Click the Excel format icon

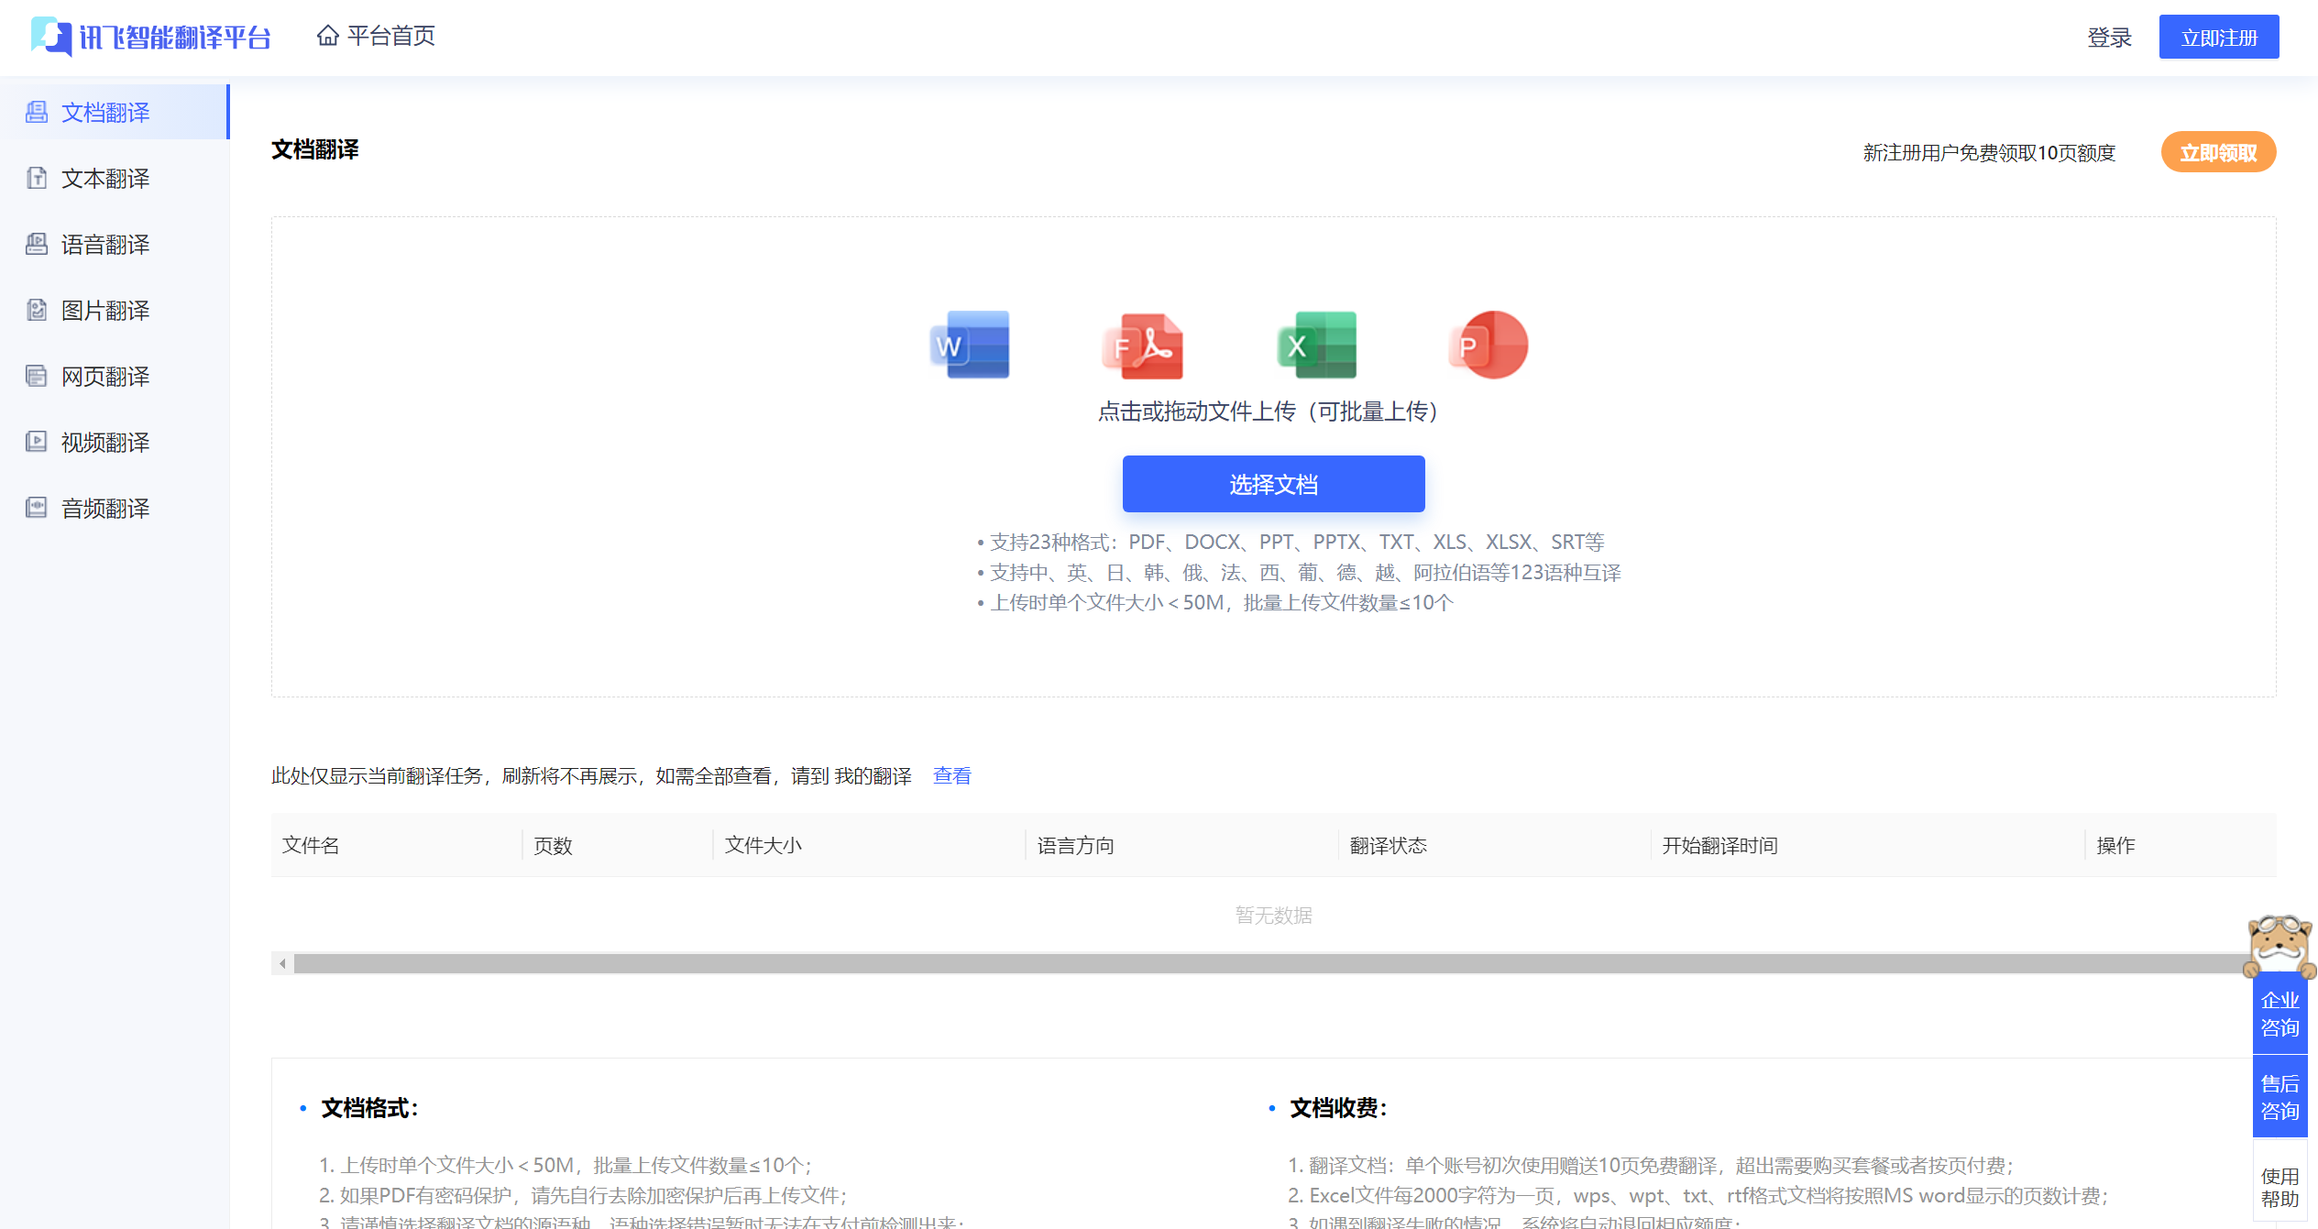(x=1317, y=346)
